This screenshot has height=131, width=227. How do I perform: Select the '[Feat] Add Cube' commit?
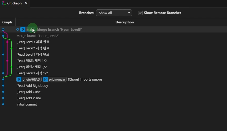point(29,92)
